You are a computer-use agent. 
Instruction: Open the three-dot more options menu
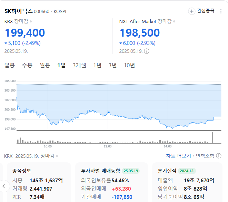tap(221, 11)
